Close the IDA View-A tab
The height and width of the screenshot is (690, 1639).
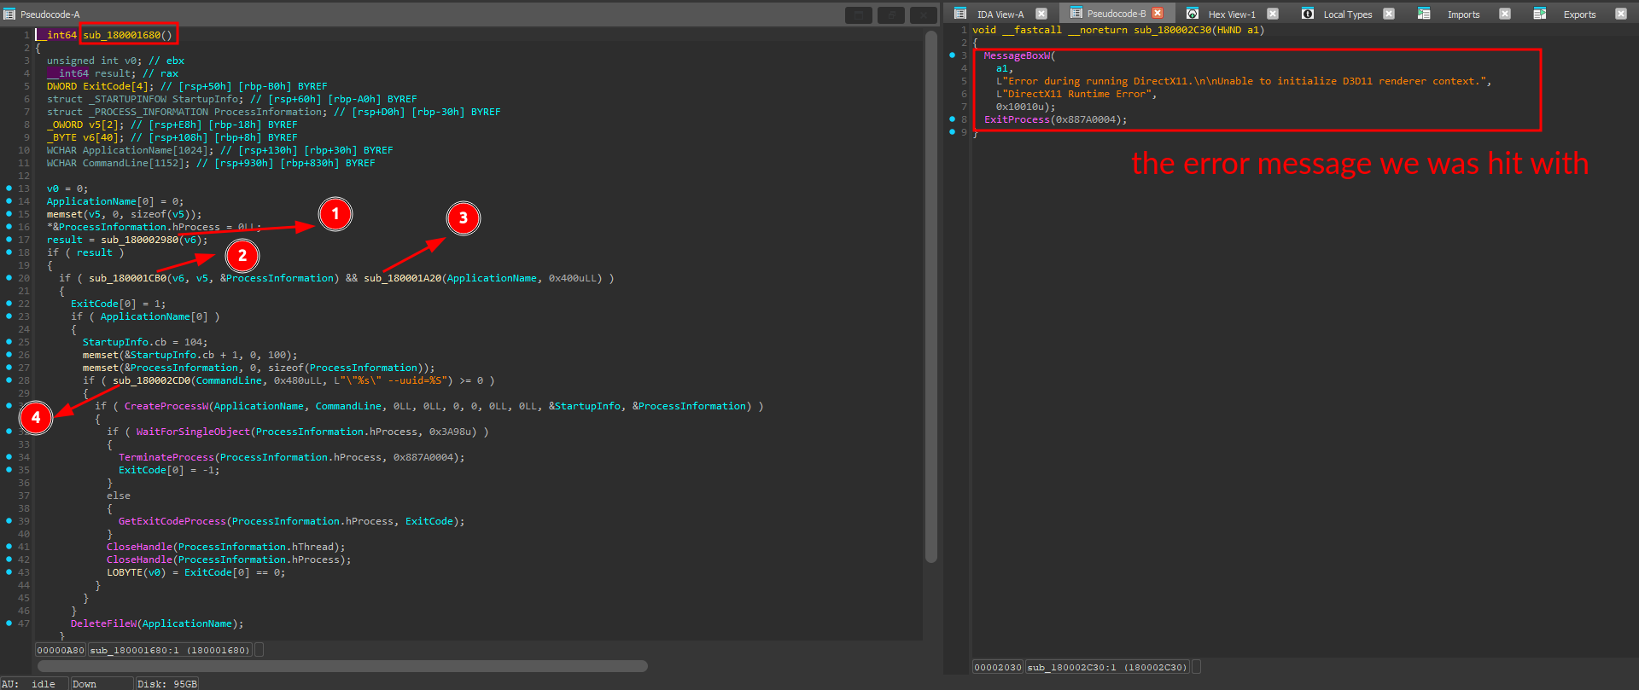pyautogui.click(x=1041, y=14)
